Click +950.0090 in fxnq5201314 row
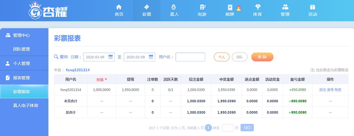This screenshot has width=354, height=136. [x=298, y=90]
